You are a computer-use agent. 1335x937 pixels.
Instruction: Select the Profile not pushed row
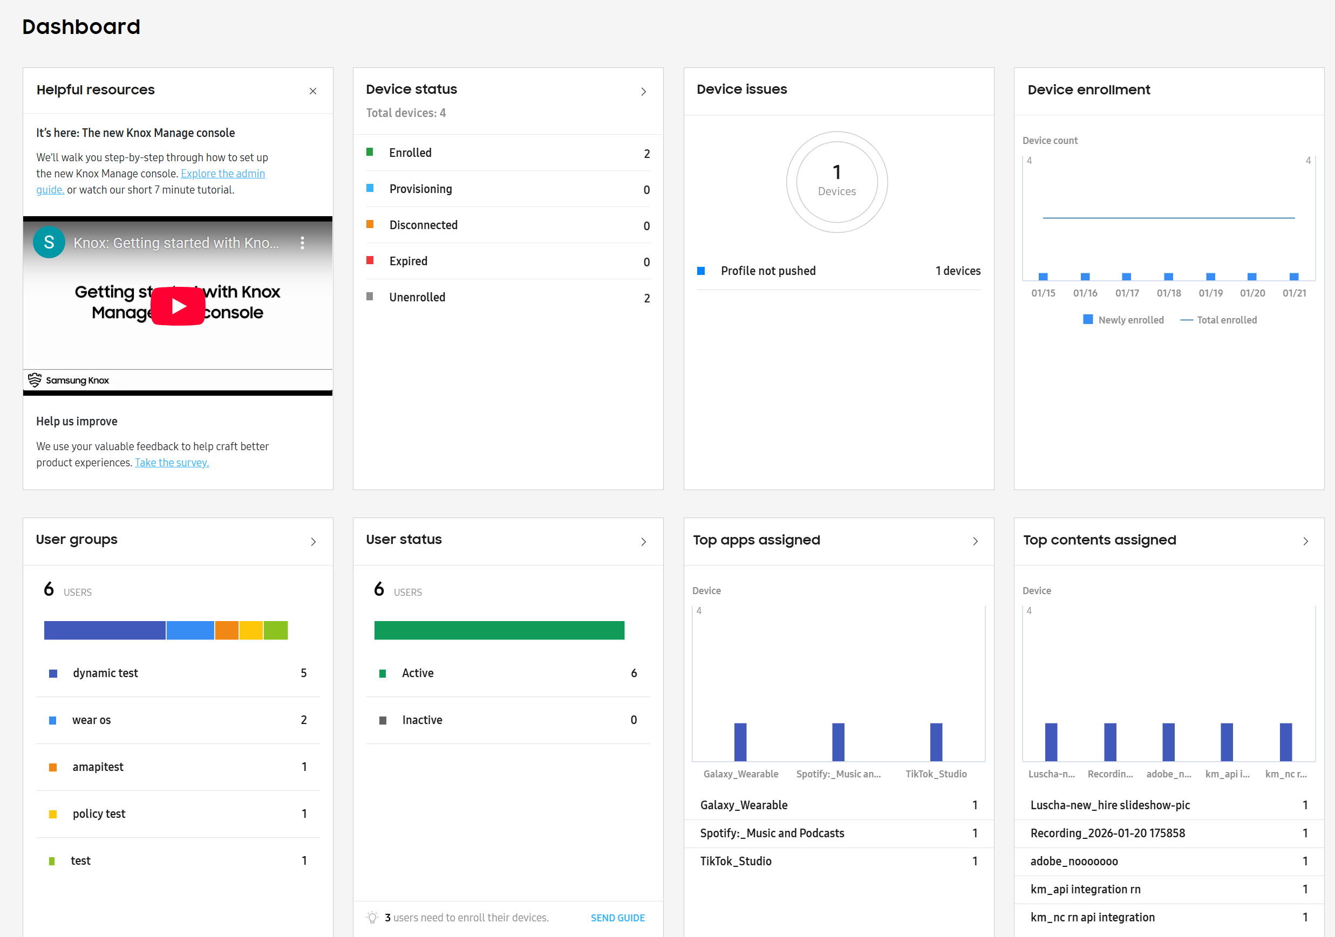(x=839, y=271)
